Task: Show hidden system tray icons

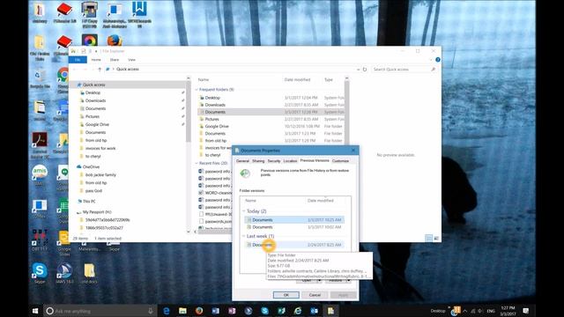Action: click(465, 311)
